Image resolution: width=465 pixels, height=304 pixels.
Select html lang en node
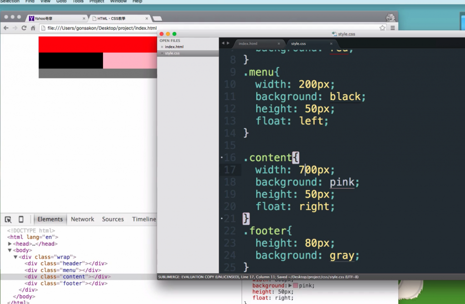tap(33, 237)
